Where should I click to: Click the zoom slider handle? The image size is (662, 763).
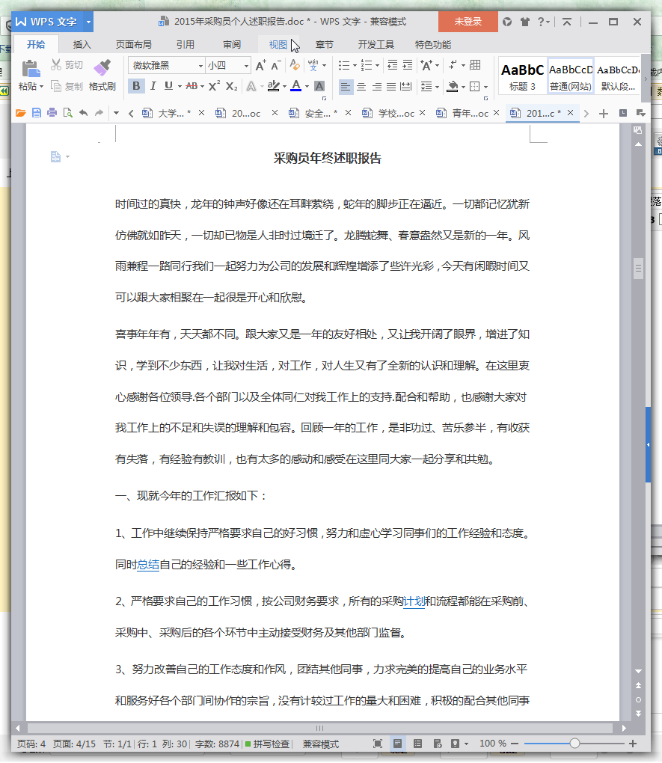tap(575, 744)
